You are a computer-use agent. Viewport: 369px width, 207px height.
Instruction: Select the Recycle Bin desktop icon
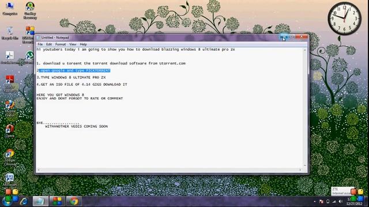pos(10,33)
